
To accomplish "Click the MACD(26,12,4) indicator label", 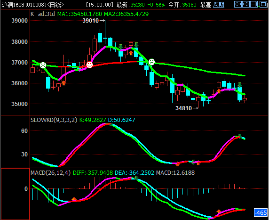I will pyautogui.click(x=51, y=172).
